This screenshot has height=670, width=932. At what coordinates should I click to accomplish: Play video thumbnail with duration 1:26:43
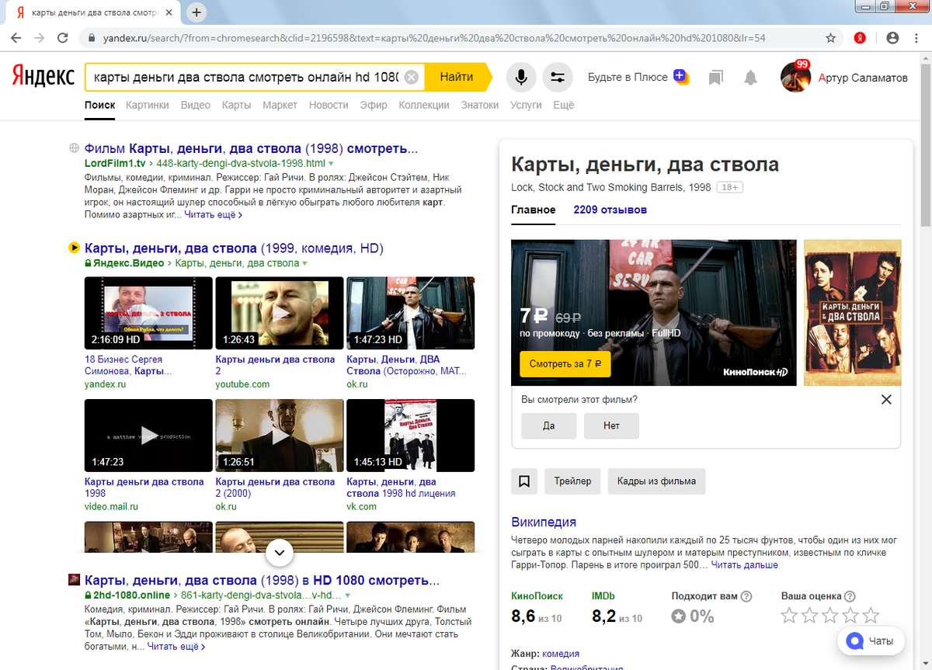(x=279, y=313)
